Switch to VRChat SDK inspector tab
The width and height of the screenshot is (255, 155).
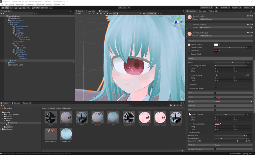tap(213, 11)
